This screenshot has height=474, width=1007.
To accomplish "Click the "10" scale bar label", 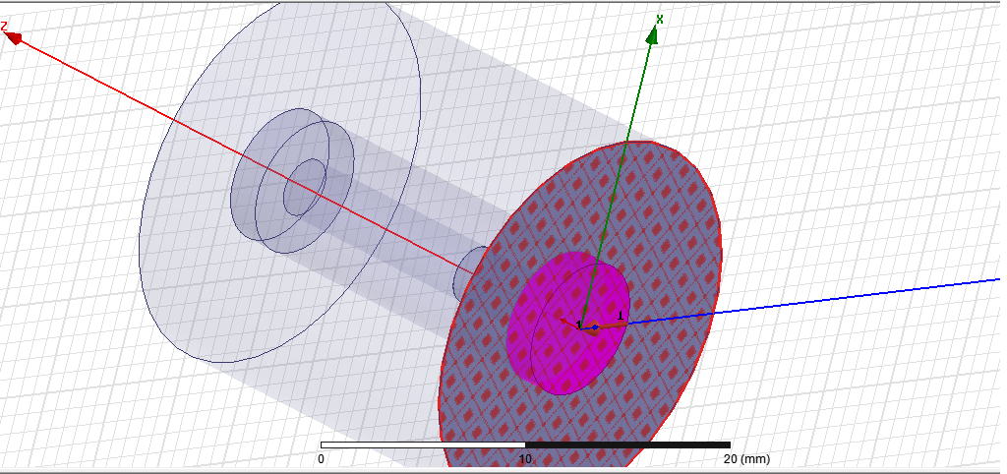I will 525,459.
